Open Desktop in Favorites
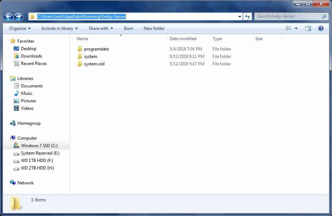The image size is (332, 216). (29, 49)
